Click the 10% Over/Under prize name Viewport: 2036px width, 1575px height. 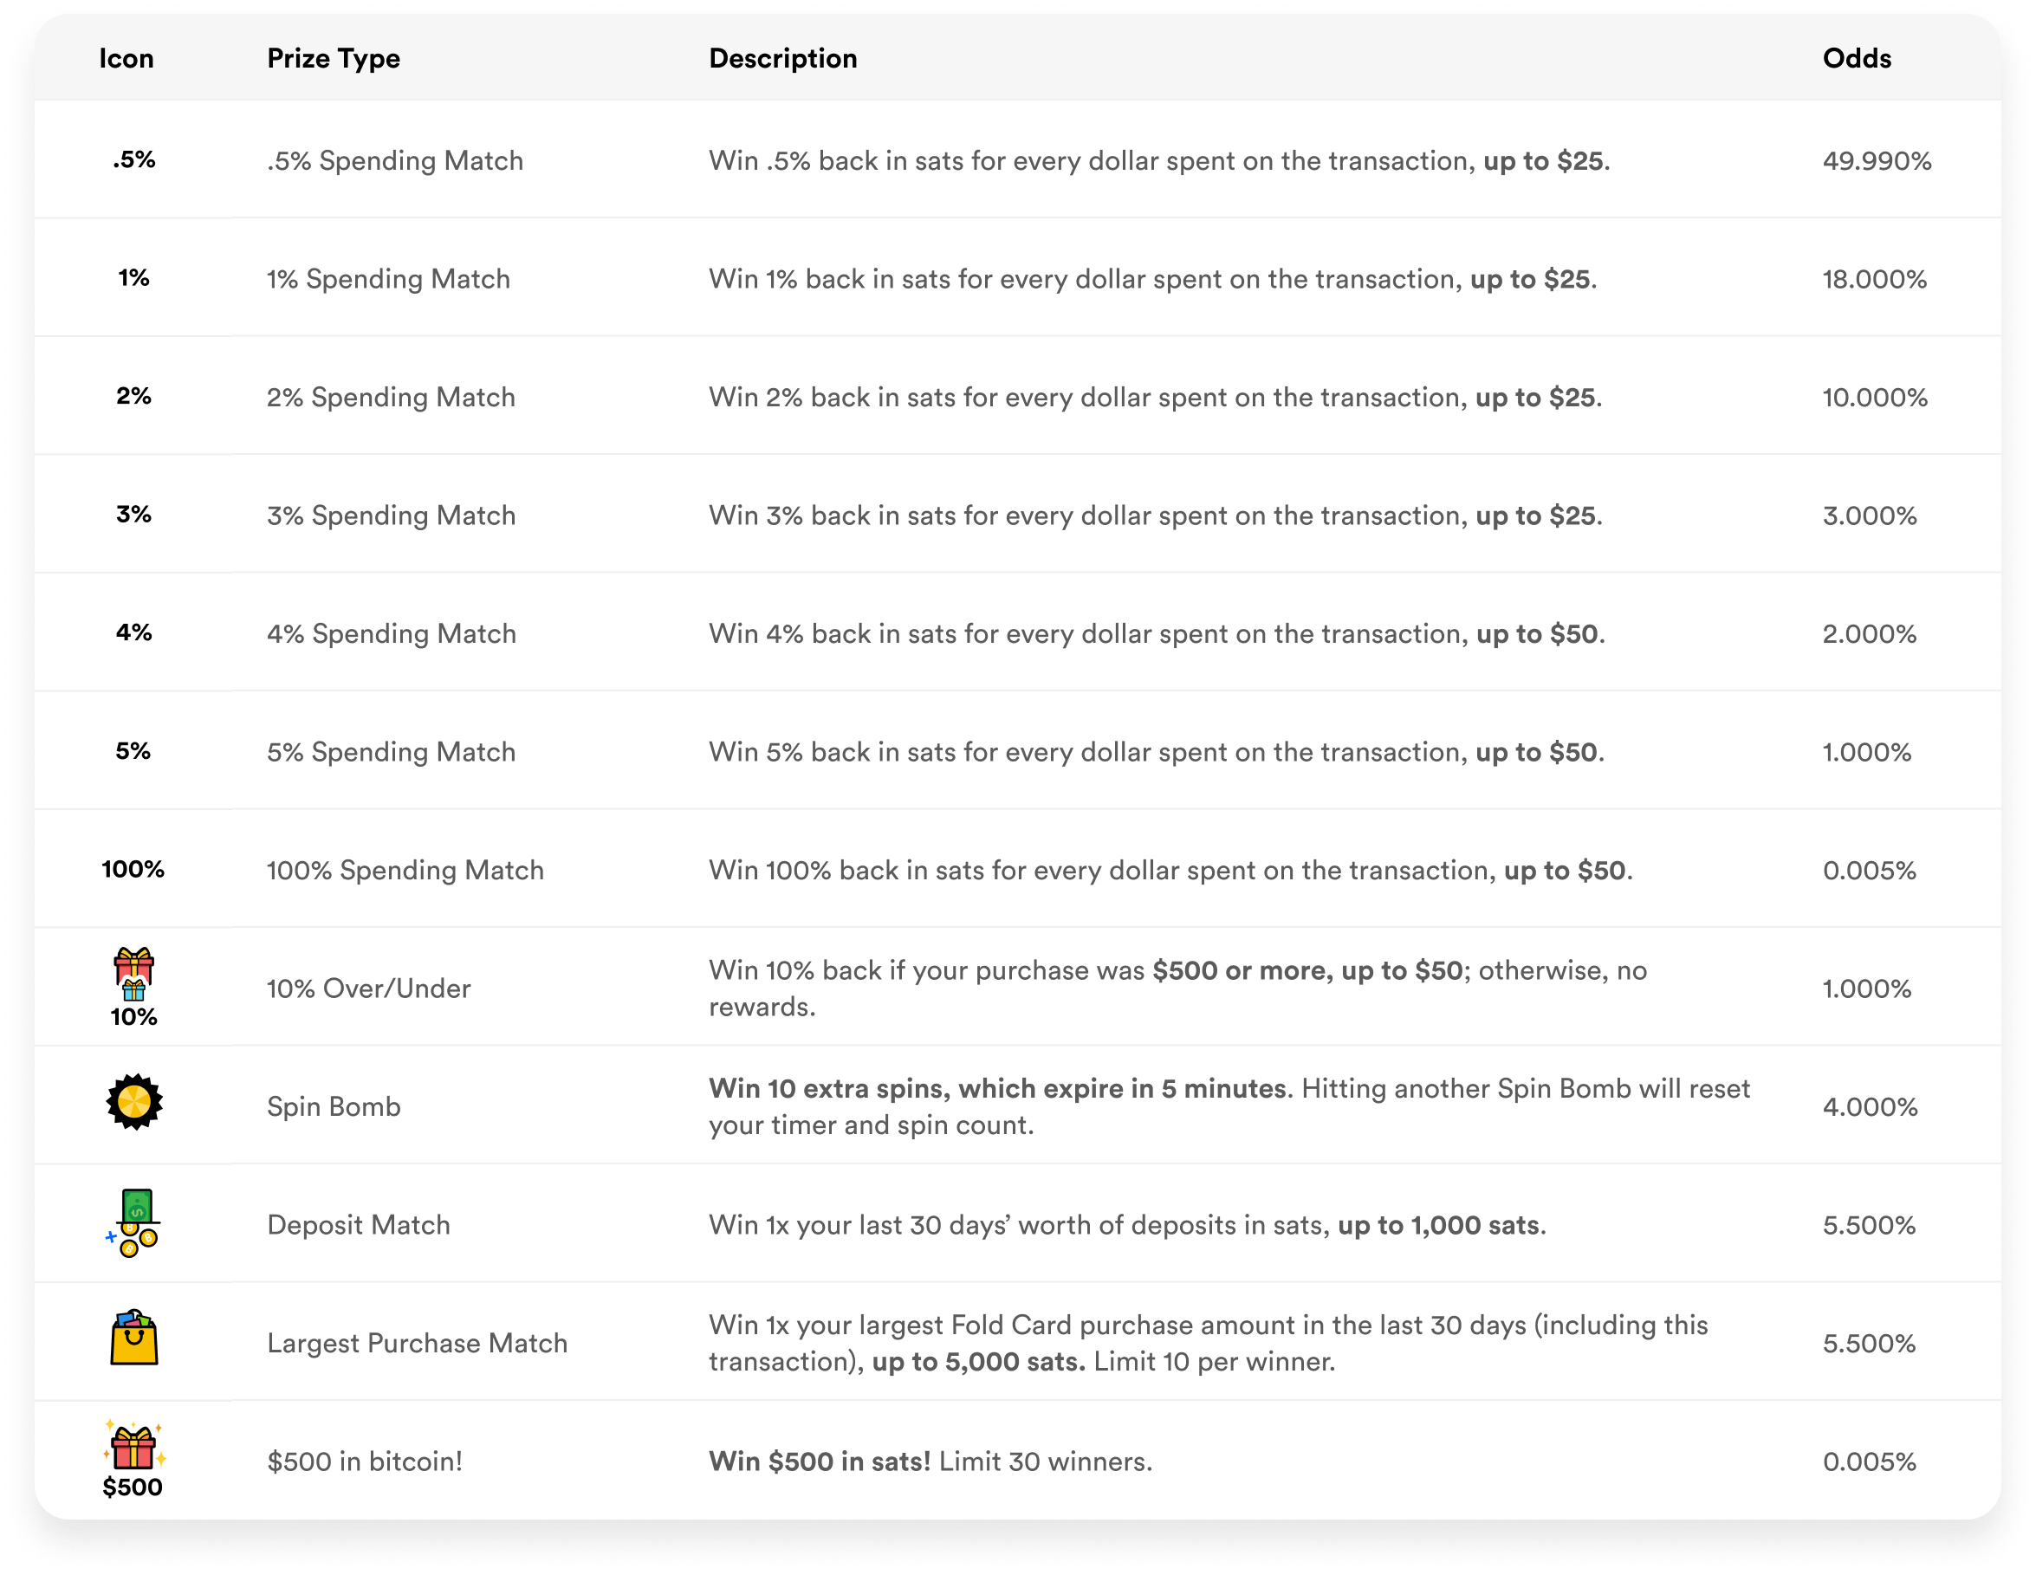pyautogui.click(x=368, y=988)
